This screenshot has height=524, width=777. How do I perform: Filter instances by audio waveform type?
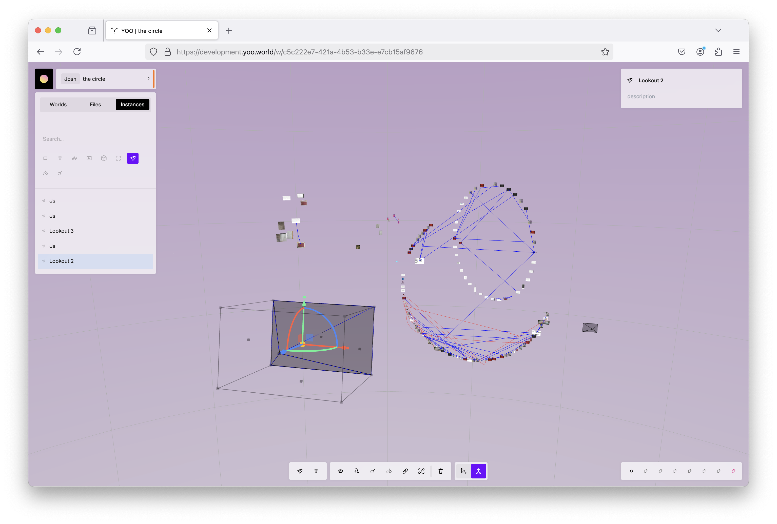[74, 158]
